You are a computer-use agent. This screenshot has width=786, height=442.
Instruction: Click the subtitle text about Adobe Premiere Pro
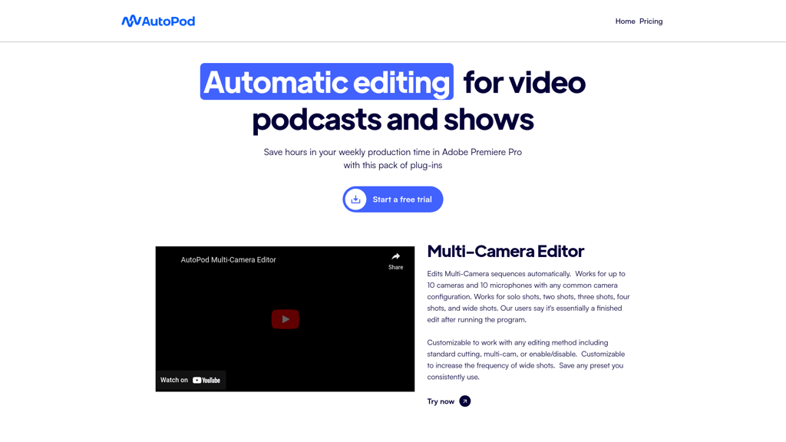click(x=393, y=158)
